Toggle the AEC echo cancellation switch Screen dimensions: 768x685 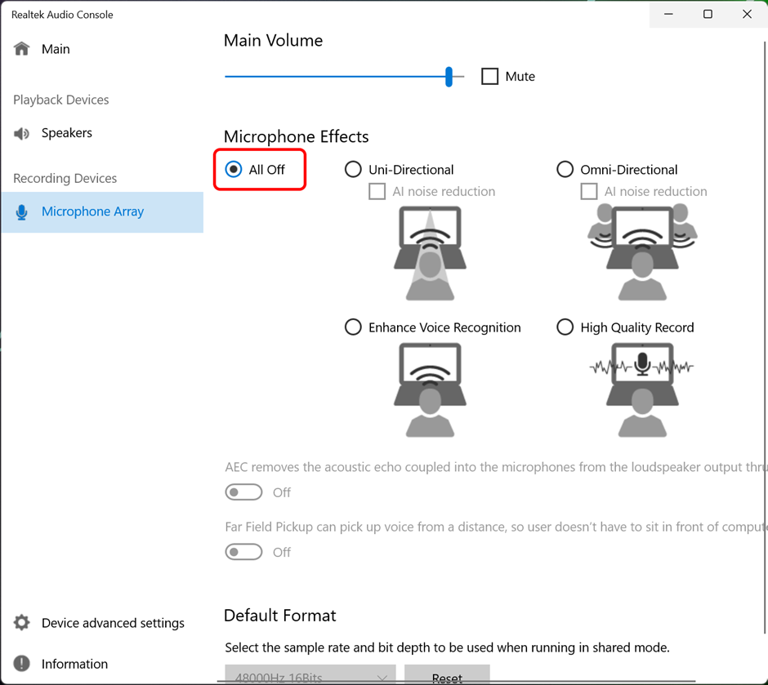coord(243,492)
